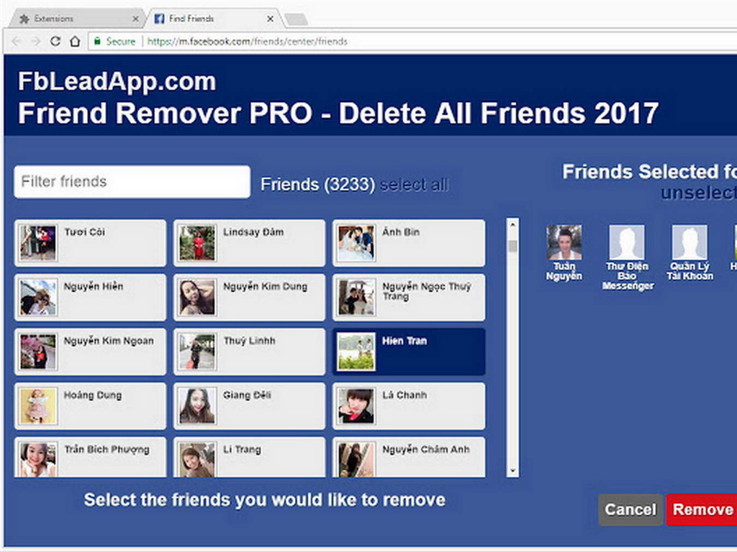Click the Friend Remover PRO title
The image size is (737, 552).
[338, 113]
